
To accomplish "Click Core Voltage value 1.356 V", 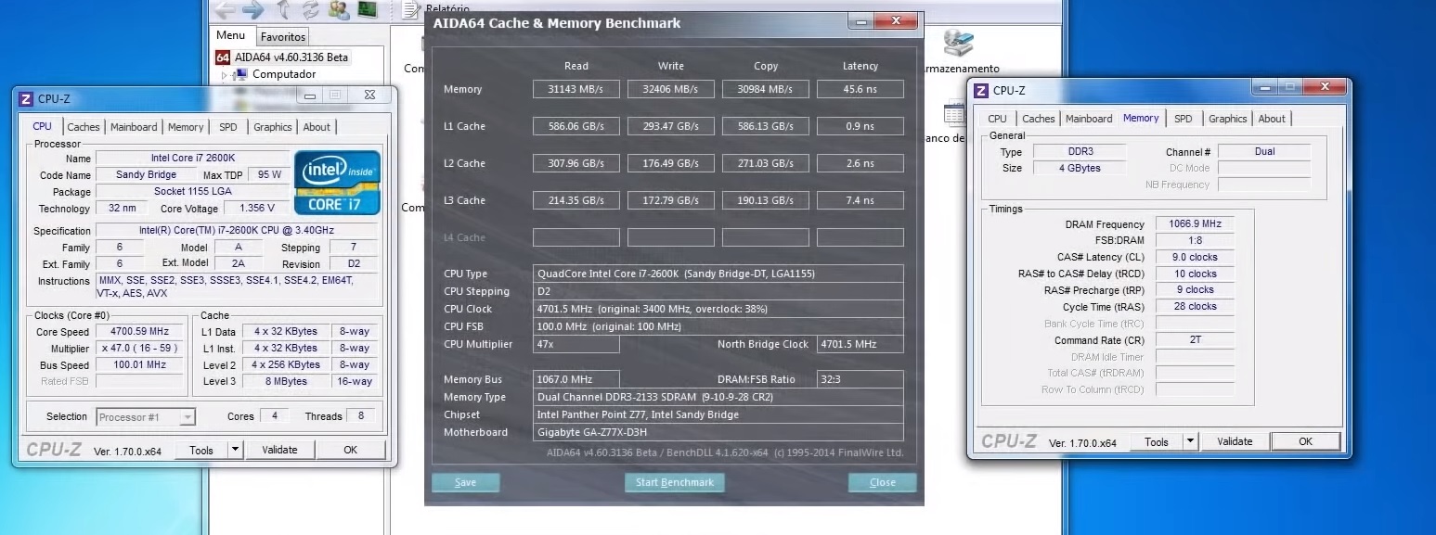I will point(257,209).
